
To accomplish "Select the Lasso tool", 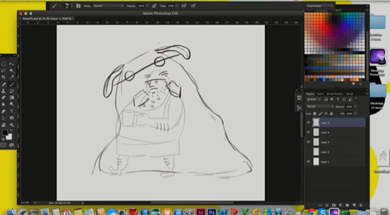I will pyautogui.click(x=4, y=71).
